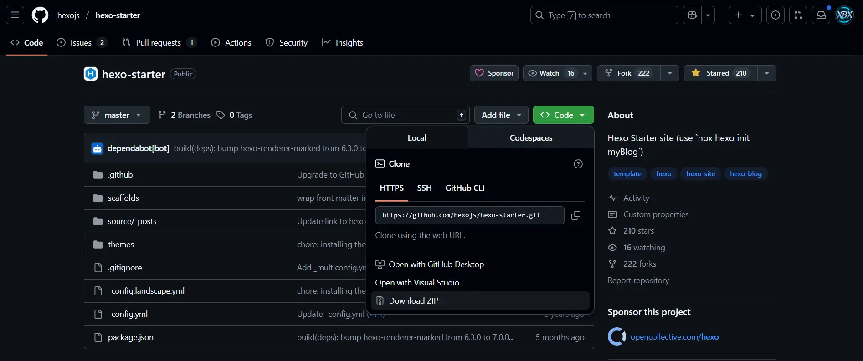863x361 pixels.
Task: Select the hexo-blog topic tag
Action: [745, 174]
